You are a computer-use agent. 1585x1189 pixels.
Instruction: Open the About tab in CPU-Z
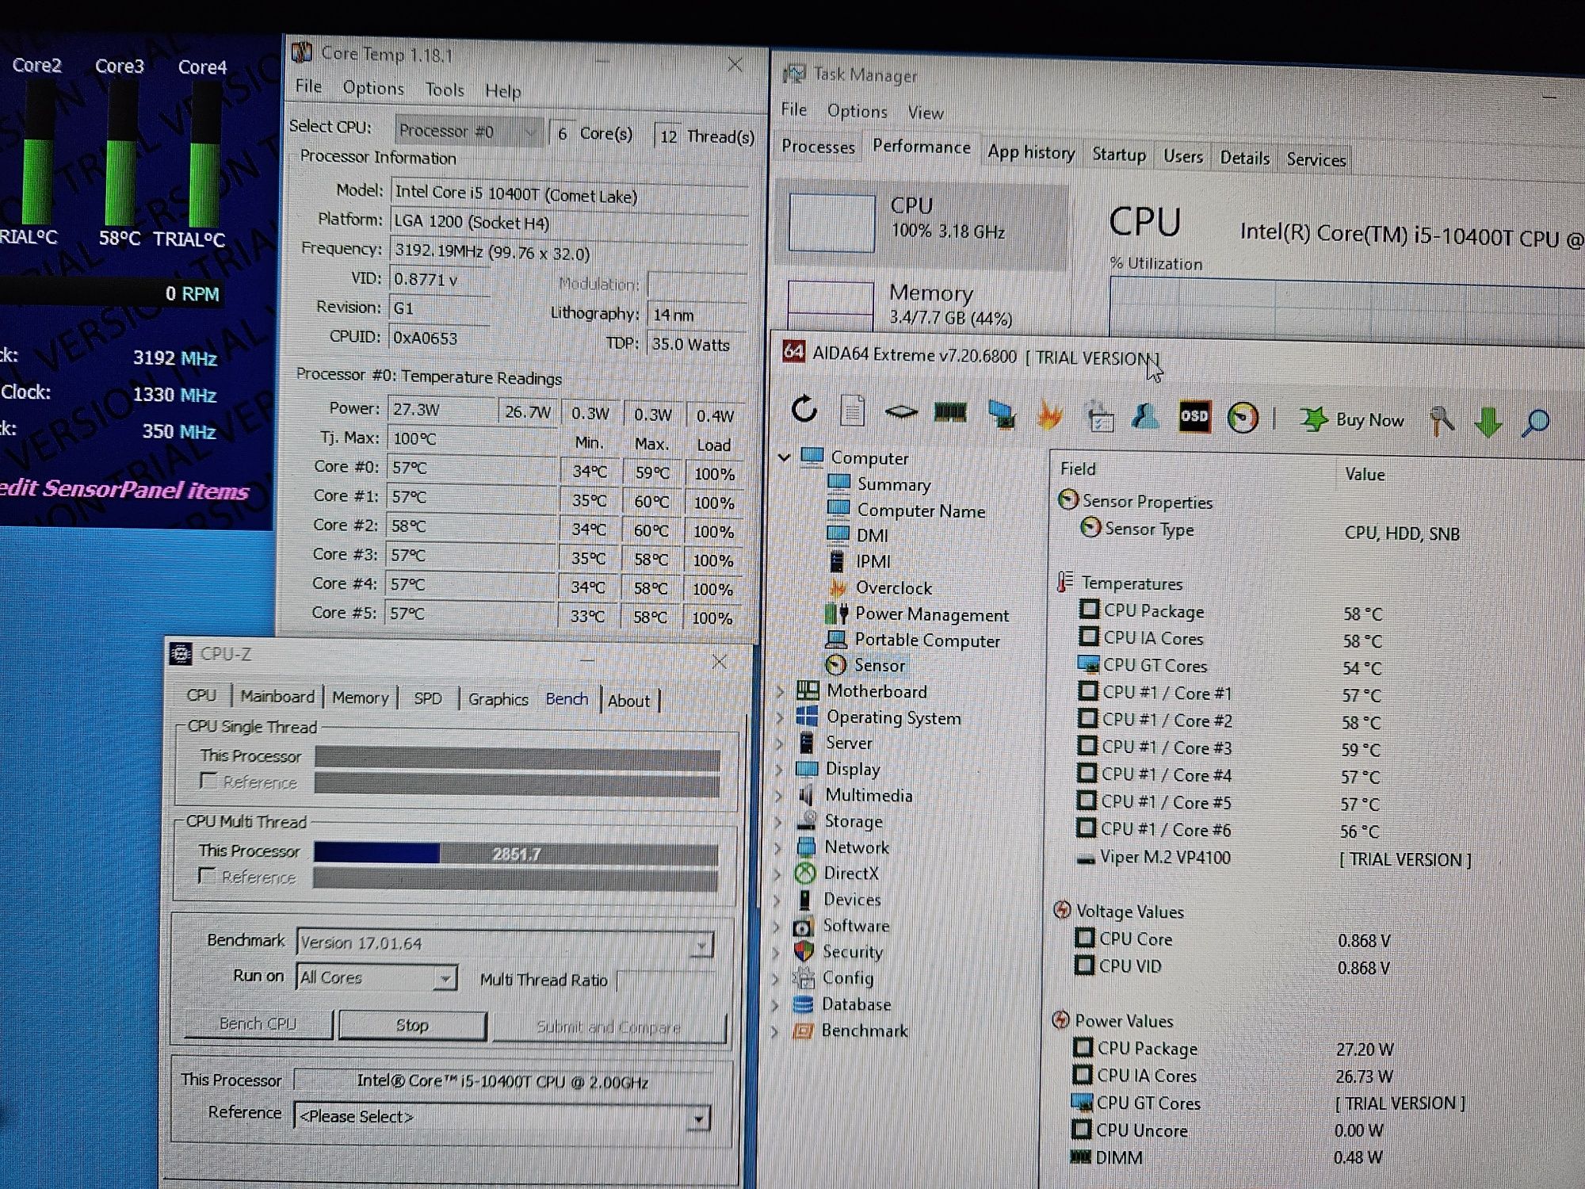click(x=628, y=701)
